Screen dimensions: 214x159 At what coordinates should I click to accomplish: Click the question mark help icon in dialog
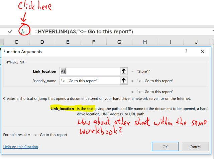[186, 51]
